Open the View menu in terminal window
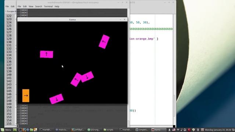The image size is (235, 132). [x=31, y=7]
